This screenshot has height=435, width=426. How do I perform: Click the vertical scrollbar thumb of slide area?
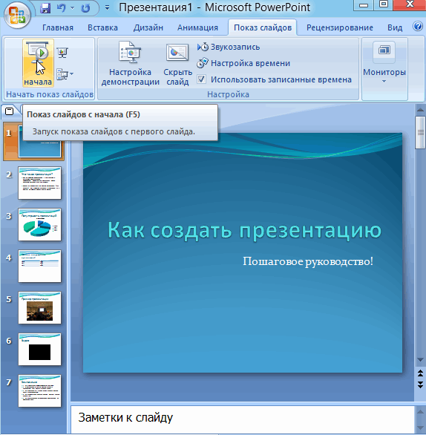420,133
